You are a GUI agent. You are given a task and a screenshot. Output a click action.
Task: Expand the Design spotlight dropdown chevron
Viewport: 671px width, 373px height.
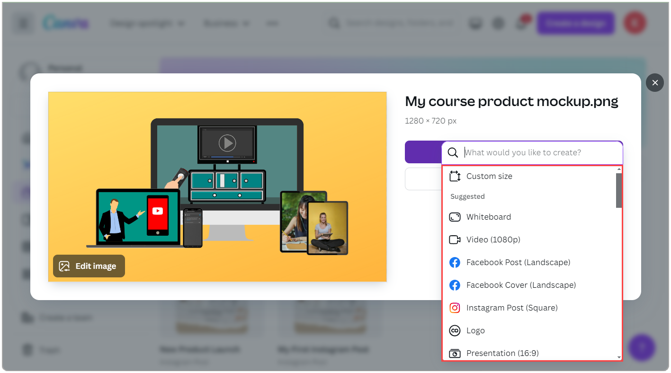pos(181,23)
